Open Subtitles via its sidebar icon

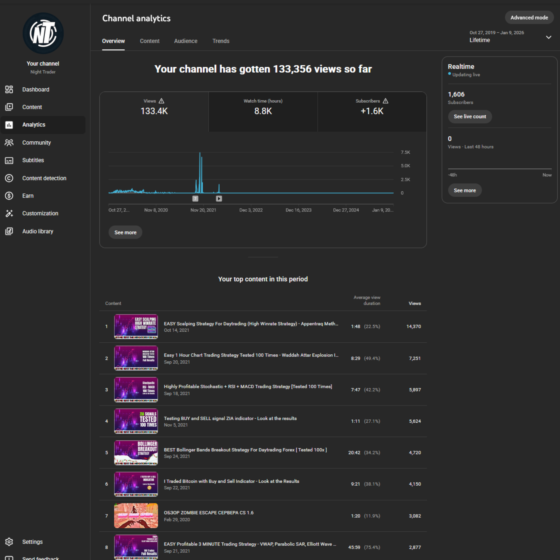[9, 160]
